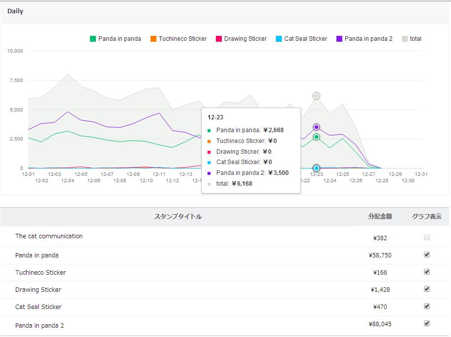451x337 pixels.
Task: Click the blue Cat Seal Sticker data point
Action: tap(317, 168)
